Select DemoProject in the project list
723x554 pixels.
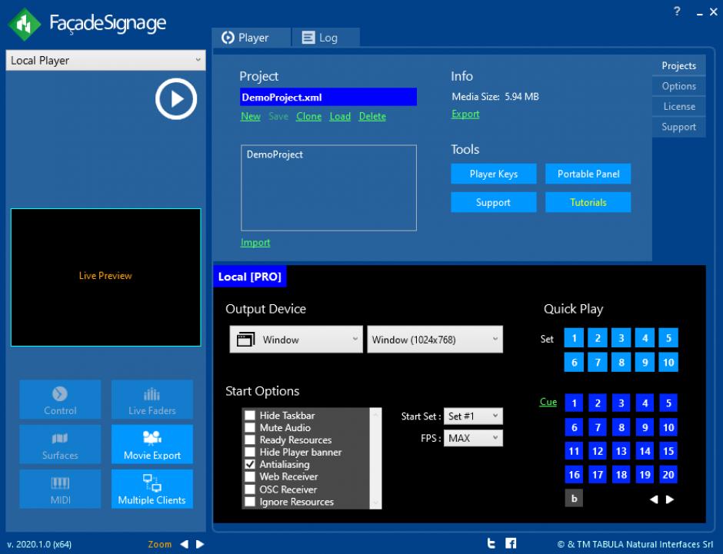tap(275, 154)
